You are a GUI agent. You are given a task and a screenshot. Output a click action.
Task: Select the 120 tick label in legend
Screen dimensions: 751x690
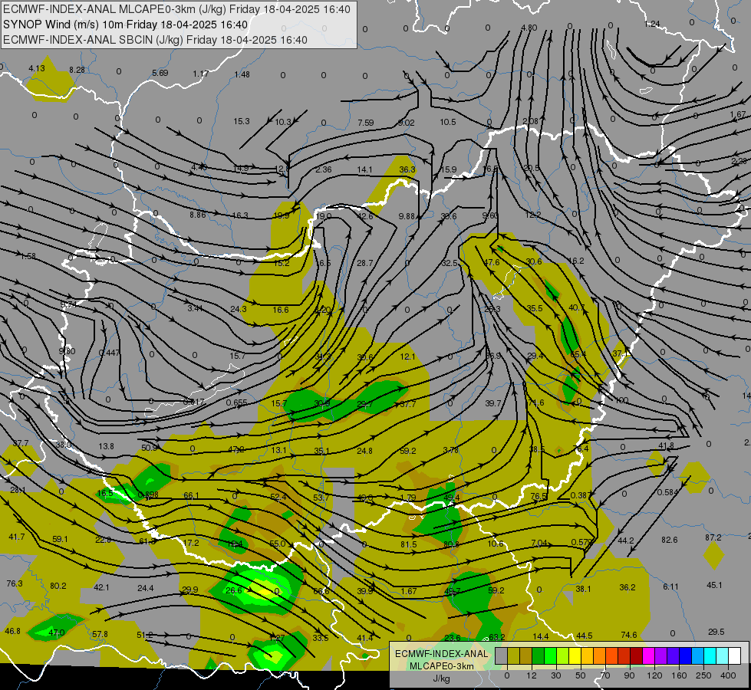[x=655, y=675]
